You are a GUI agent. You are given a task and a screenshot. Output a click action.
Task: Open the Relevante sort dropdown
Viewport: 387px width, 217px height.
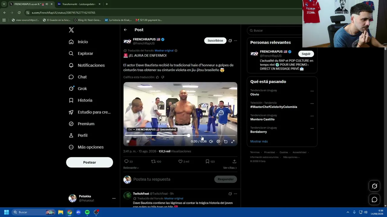click(x=131, y=168)
